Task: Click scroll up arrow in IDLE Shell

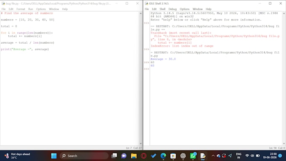Action: (x=284, y=13)
